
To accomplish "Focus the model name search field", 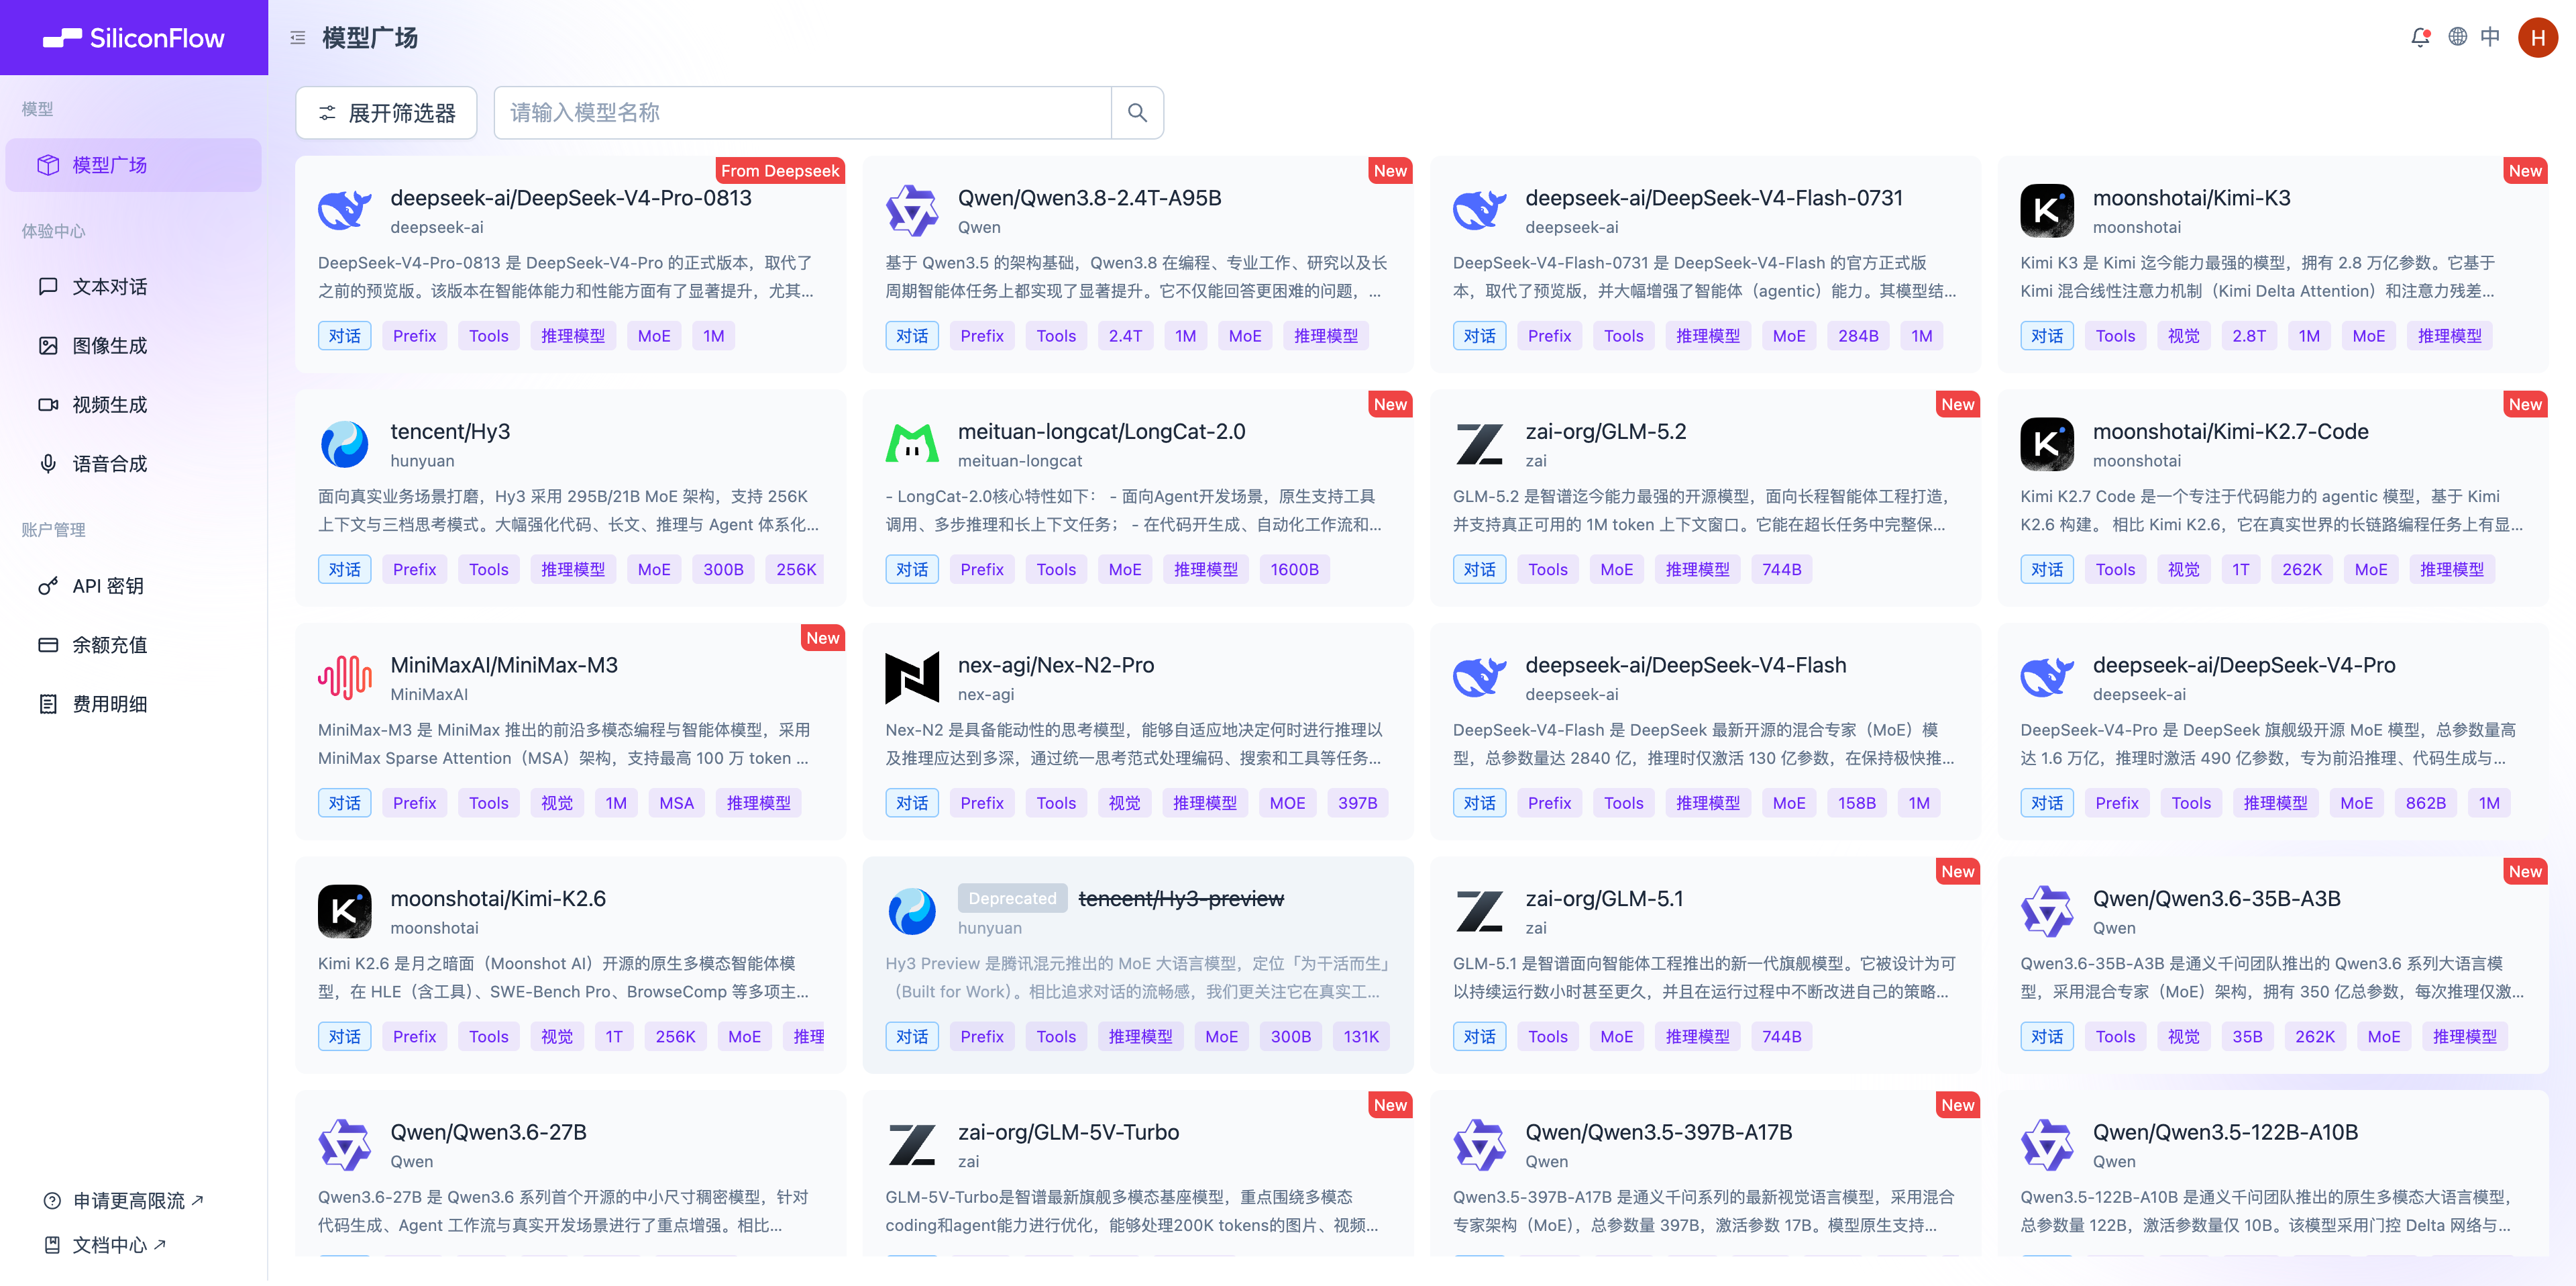I will click(x=803, y=112).
